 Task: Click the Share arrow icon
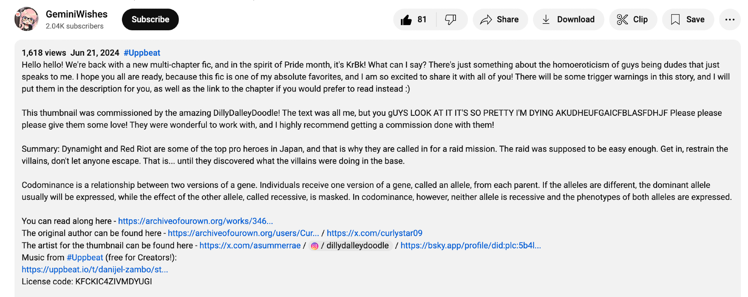486,20
